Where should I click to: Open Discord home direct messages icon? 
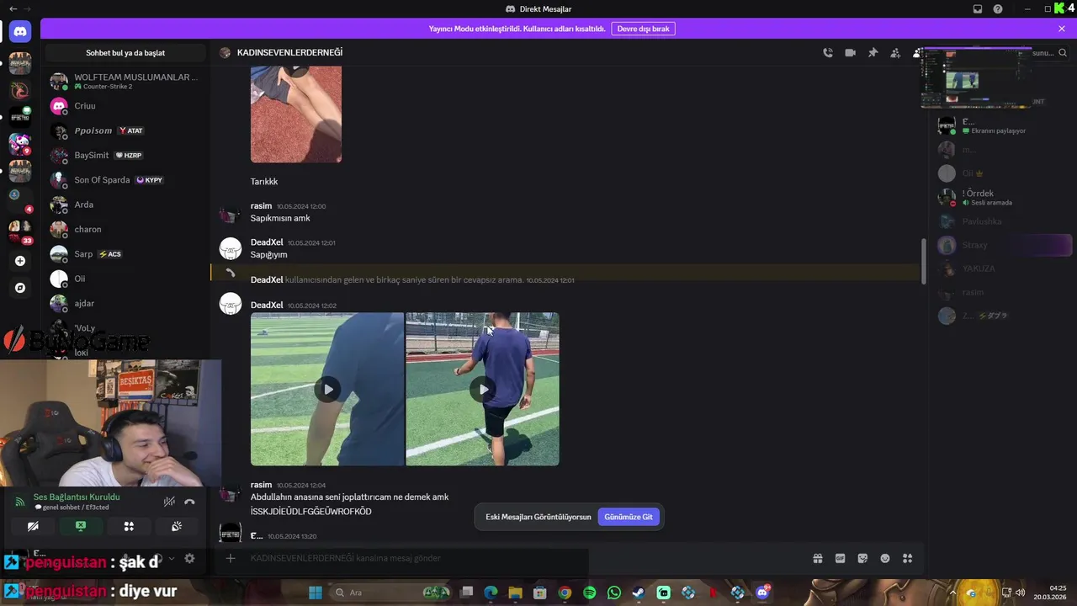[x=20, y=32]
